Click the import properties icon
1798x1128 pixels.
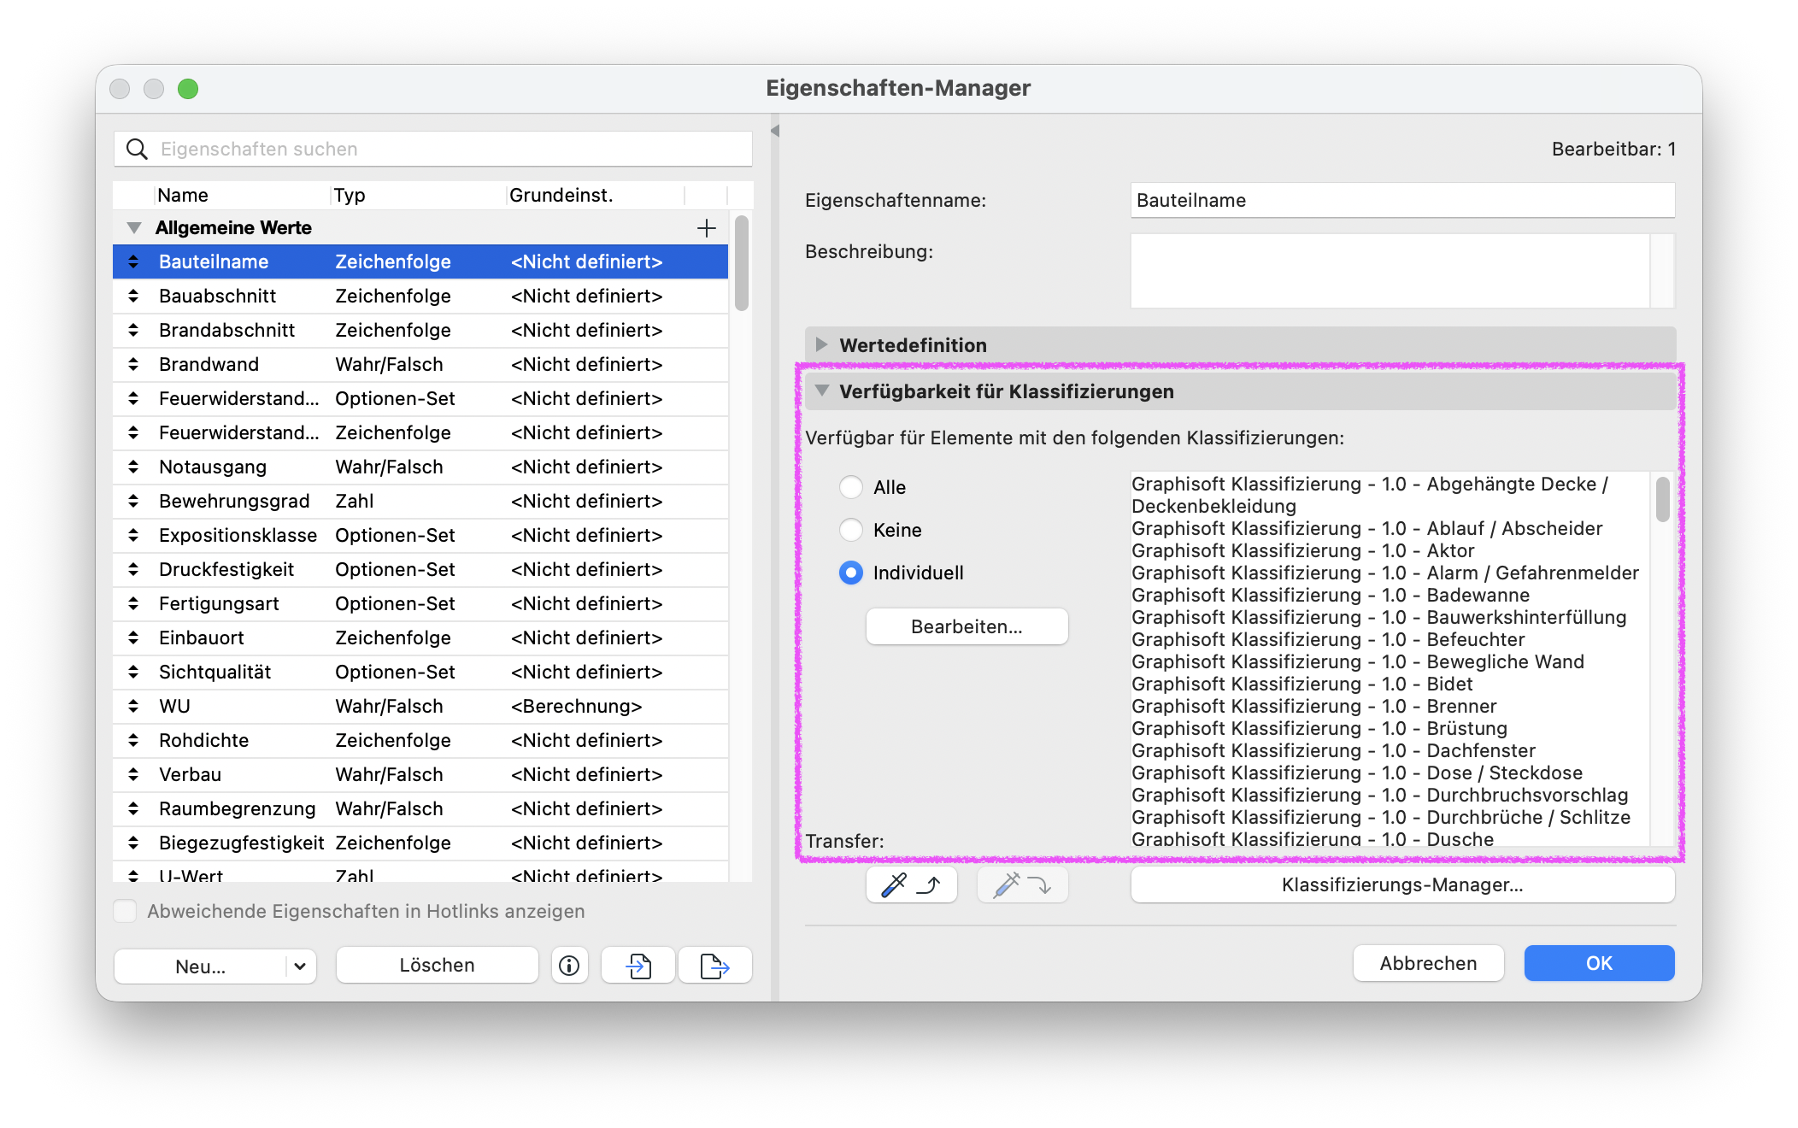tap(638, 966)
